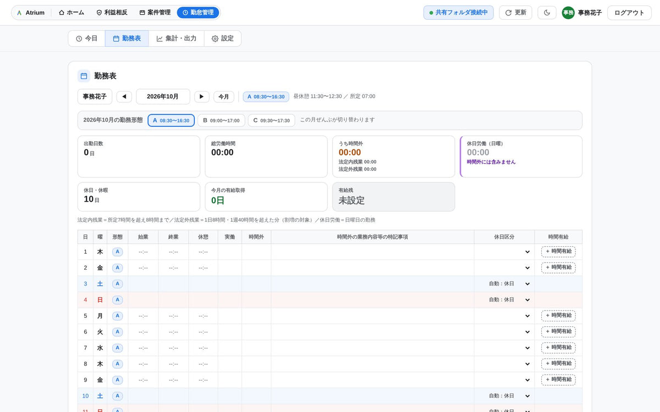Screen dimensions: 660x412
Task: Open the 勤怠管理 nav item
Action: pos(198,13)
